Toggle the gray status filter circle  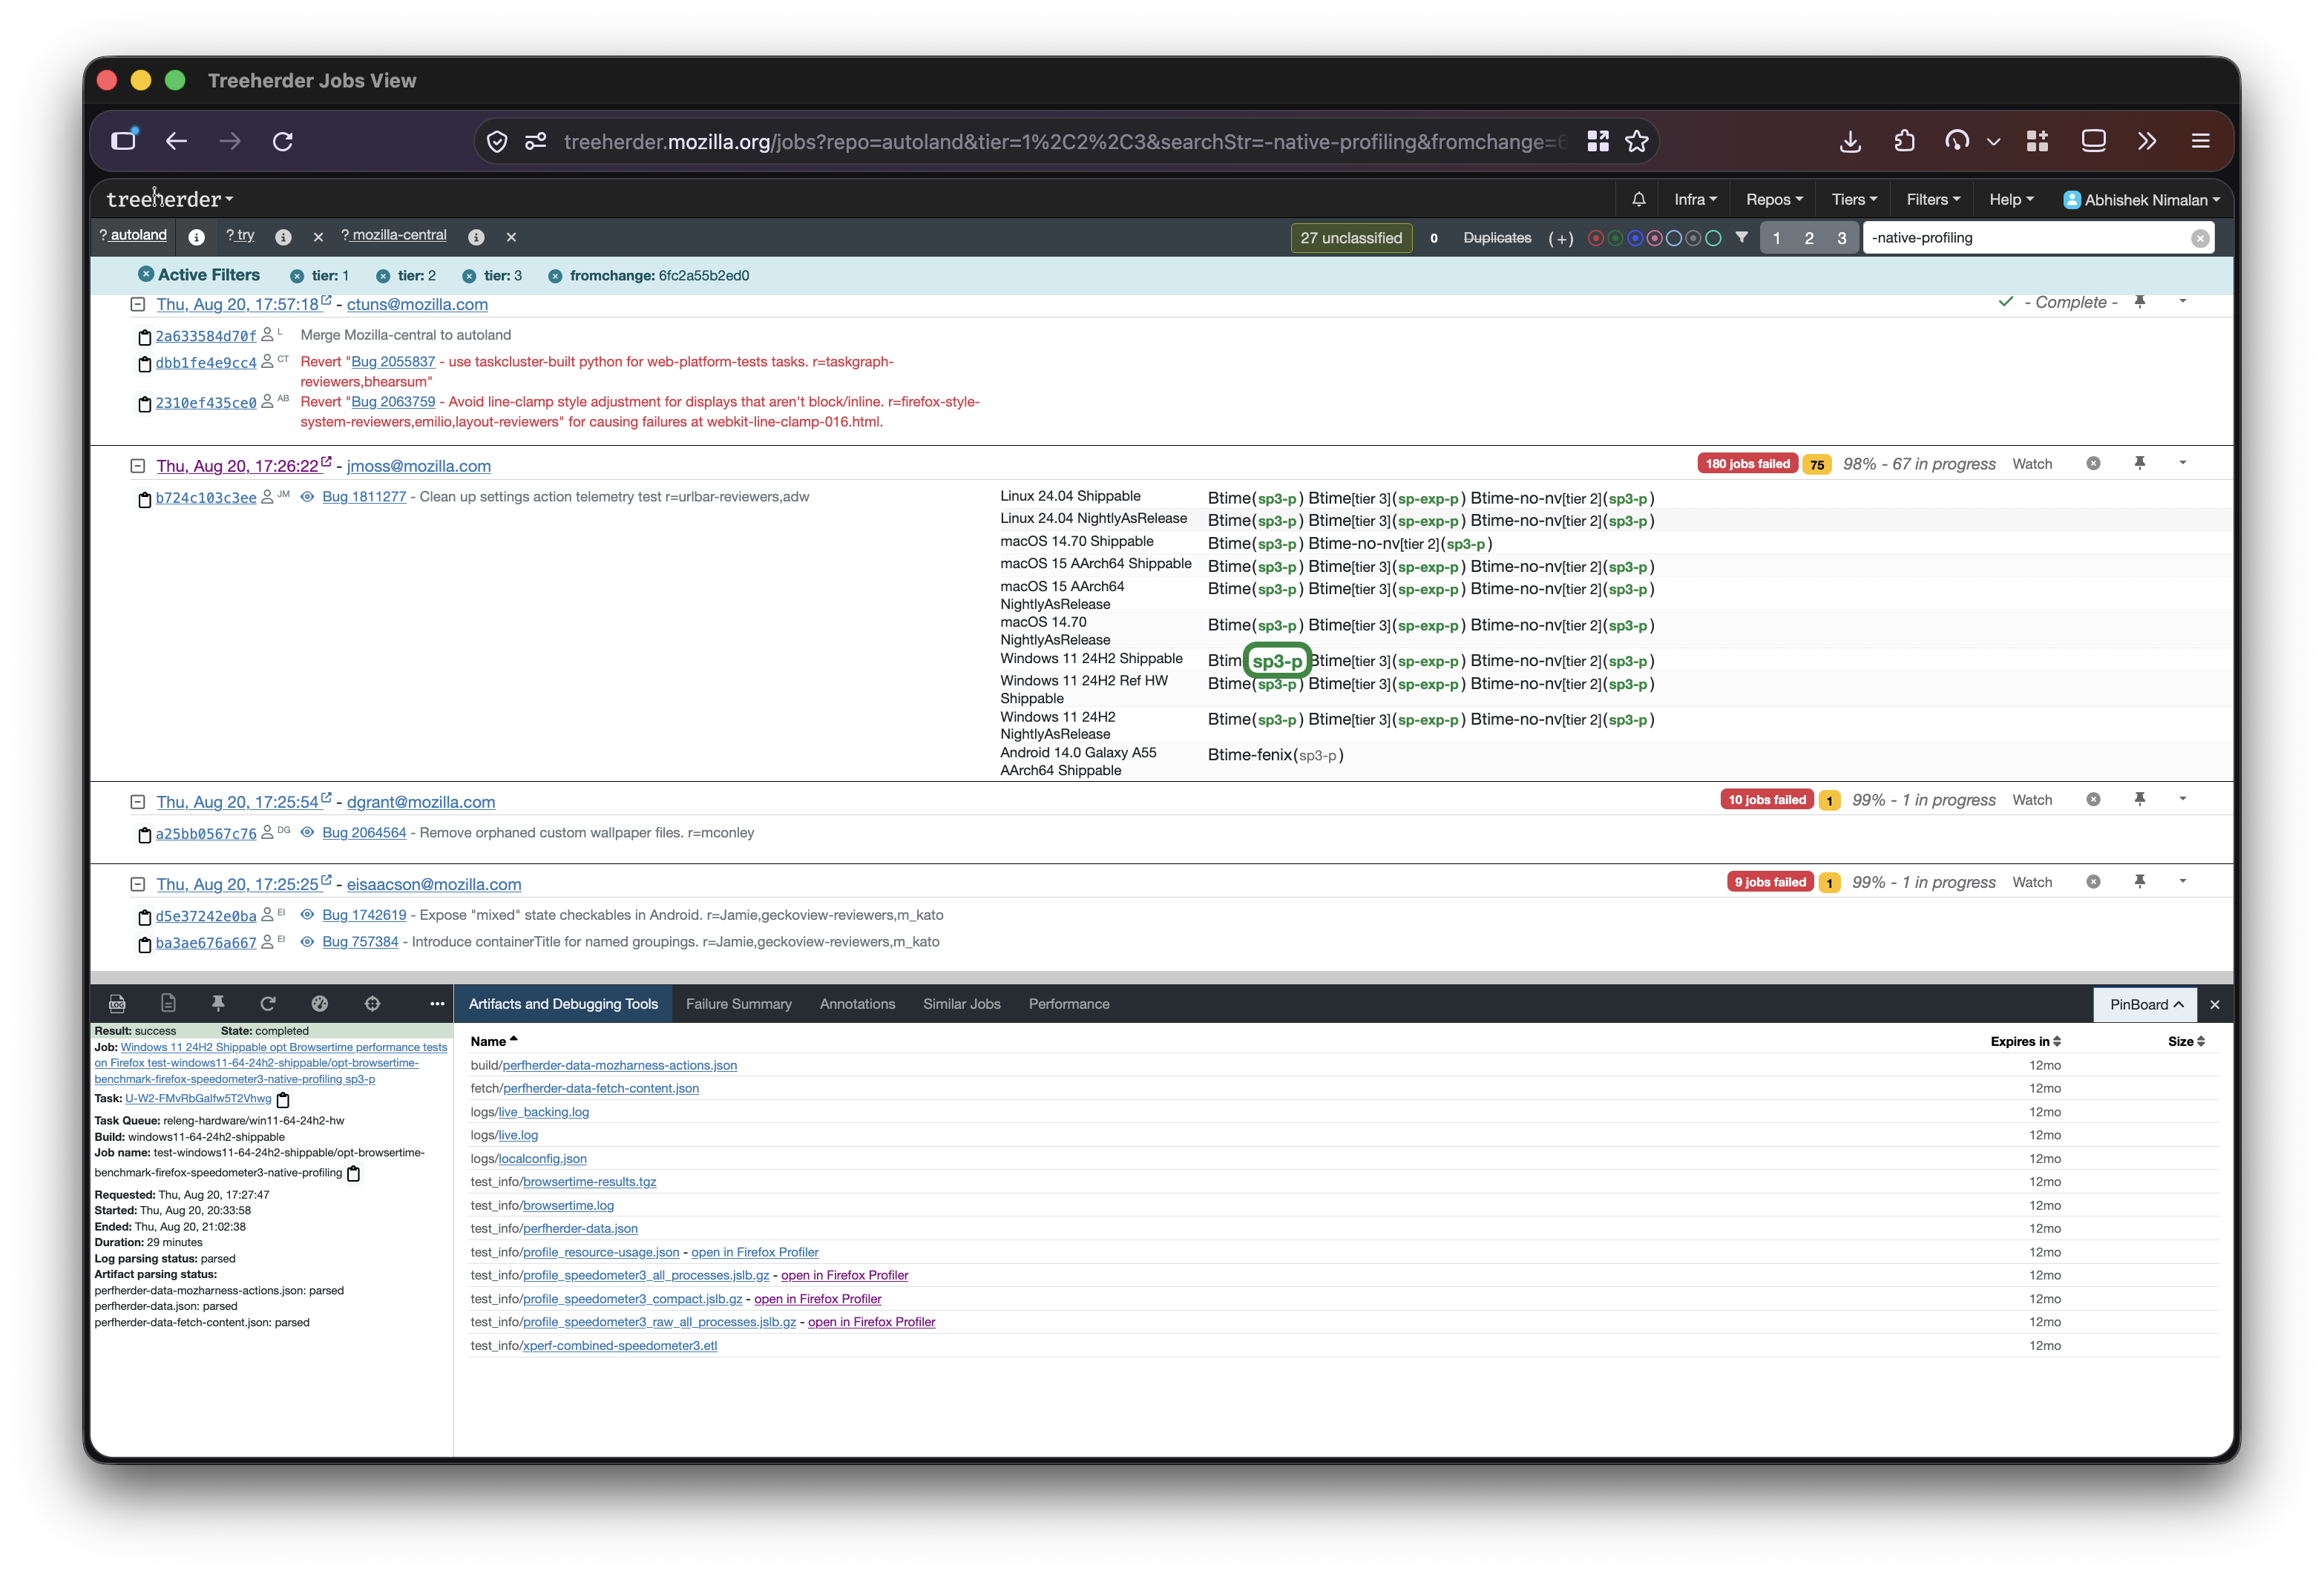(x=1693, y=238)
